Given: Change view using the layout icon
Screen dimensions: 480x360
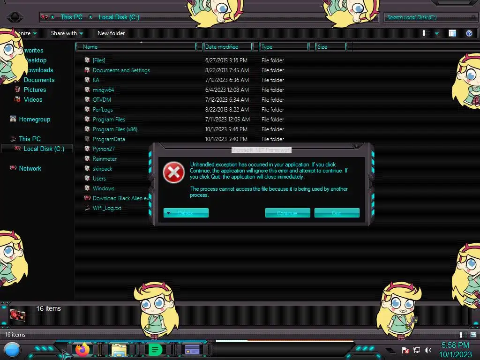Looking at the screenshot, I should pos(426,33).
